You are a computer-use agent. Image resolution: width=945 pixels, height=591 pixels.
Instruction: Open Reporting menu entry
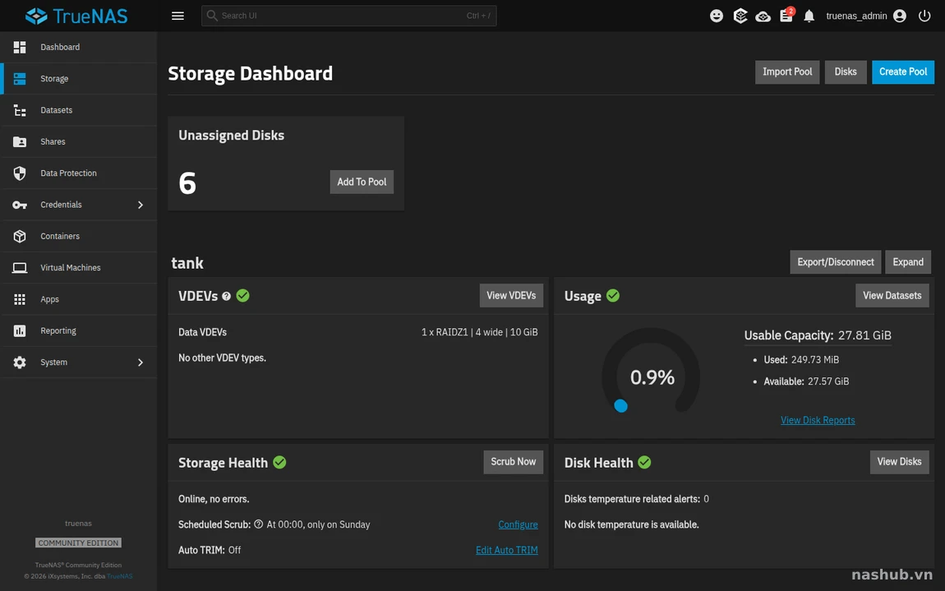tap(79, 330)
